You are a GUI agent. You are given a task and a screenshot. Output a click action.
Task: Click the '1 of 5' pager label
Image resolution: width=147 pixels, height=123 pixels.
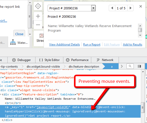click(x=121, y=8)
